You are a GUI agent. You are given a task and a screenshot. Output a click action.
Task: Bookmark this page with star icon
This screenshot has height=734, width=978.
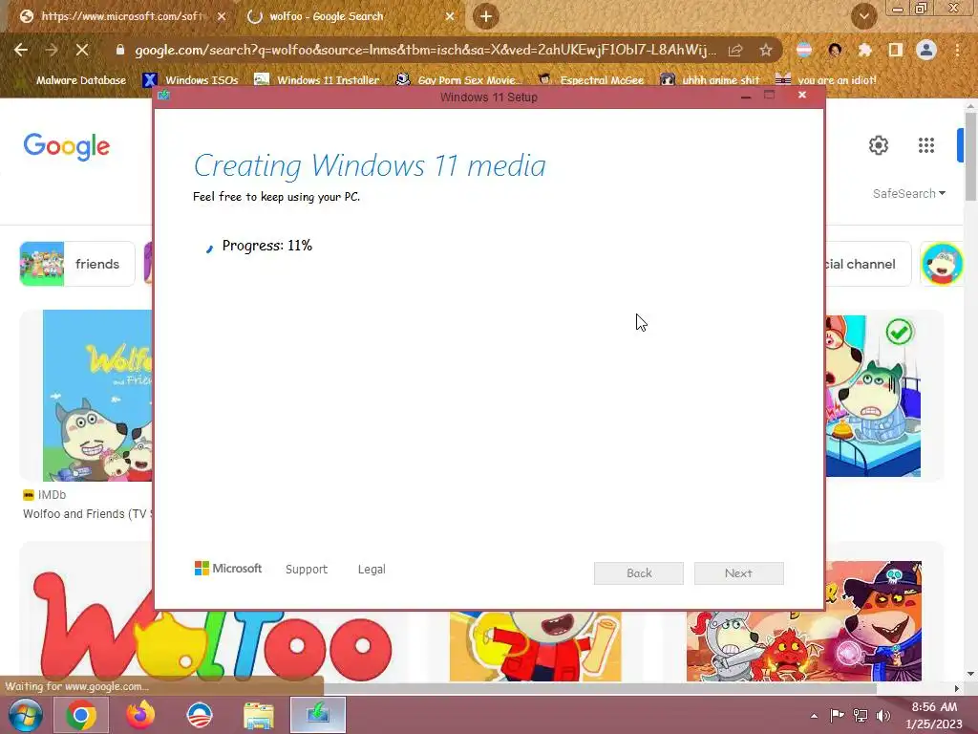766,50
